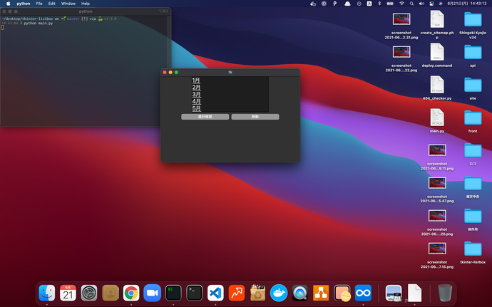Select 1月 in the listbox
This screenshot has width=492, height=307.
coord(196,80)
